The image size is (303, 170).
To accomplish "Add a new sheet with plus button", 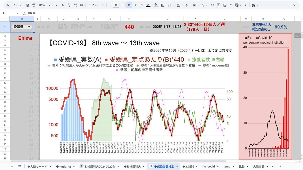I will point(12,166).
